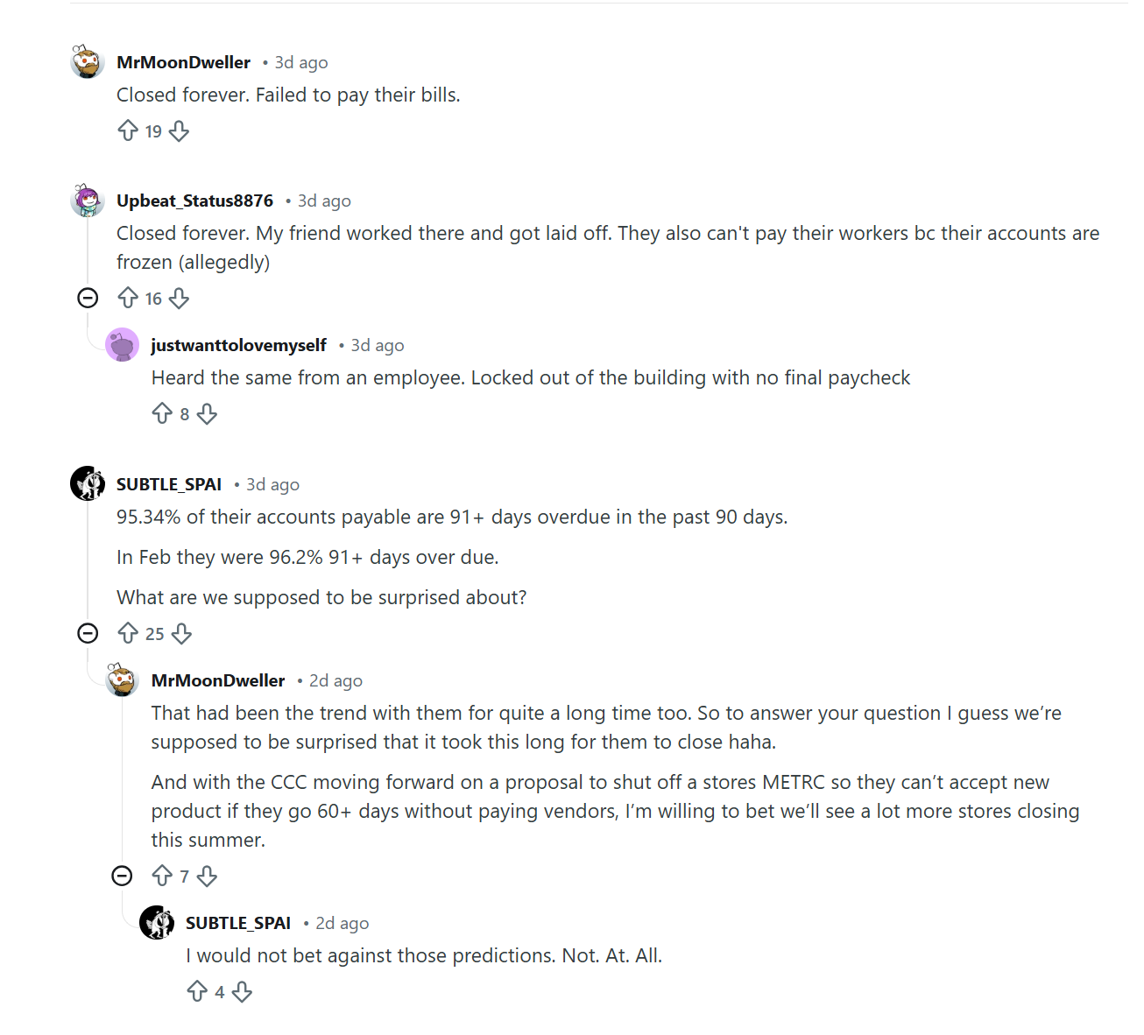
Task: Upvote justwanttolovemyself's reply
Action: [x=162, y=414]
